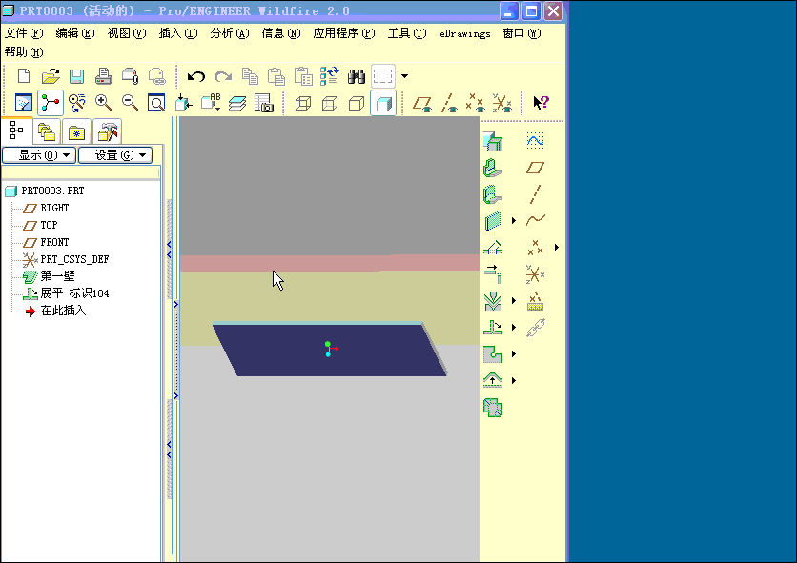
Task: Redo the last undone action
Action: tap(223, 76)
